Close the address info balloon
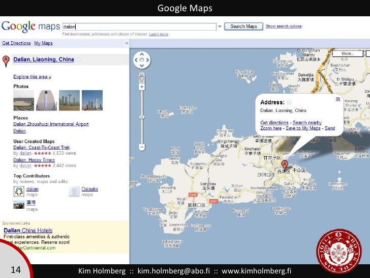The image size is (370, 278). point(338,100)
